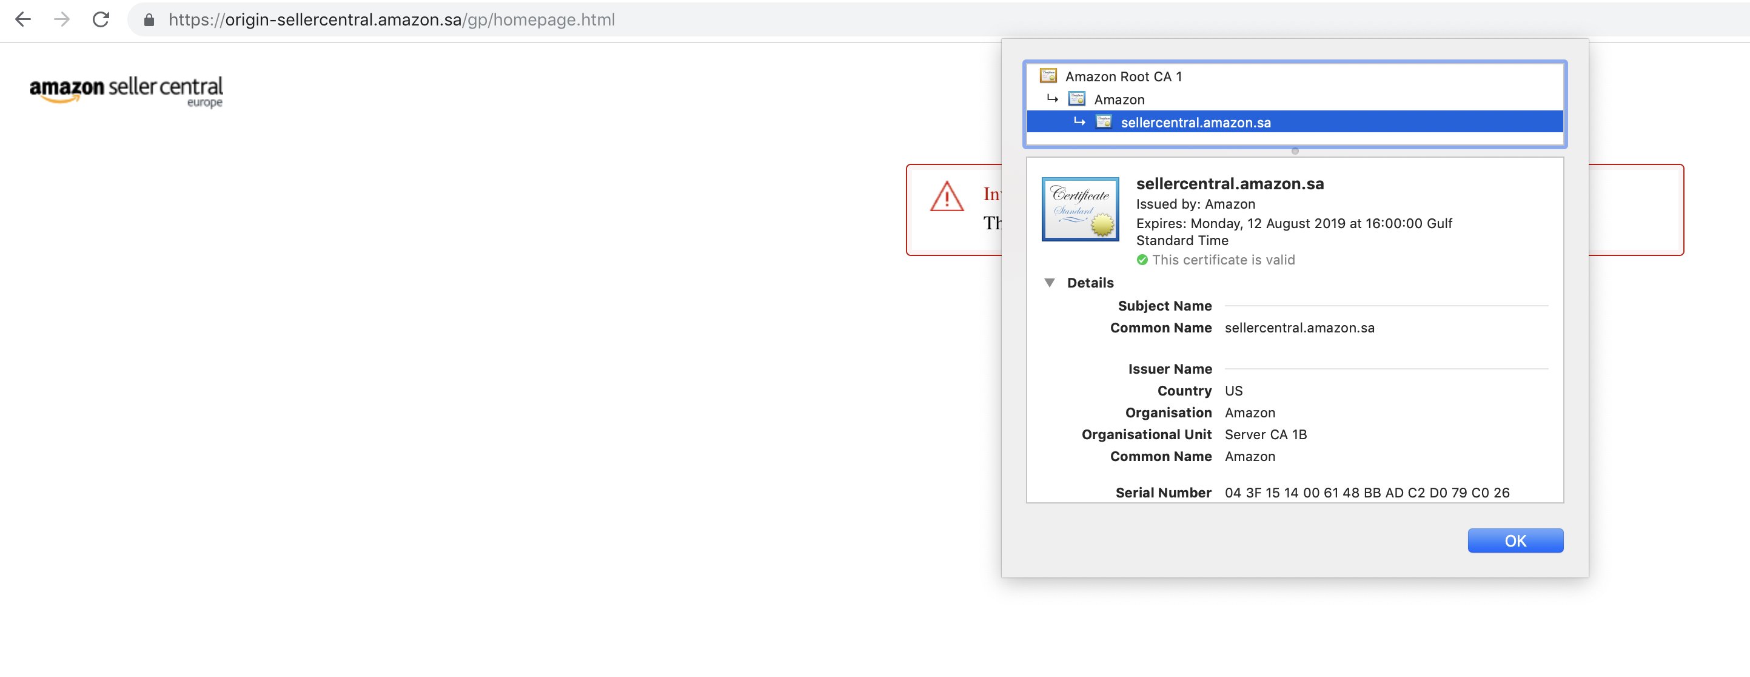Click the Amazon Root CA 1 certificate icon

[x=1048, y=75]
